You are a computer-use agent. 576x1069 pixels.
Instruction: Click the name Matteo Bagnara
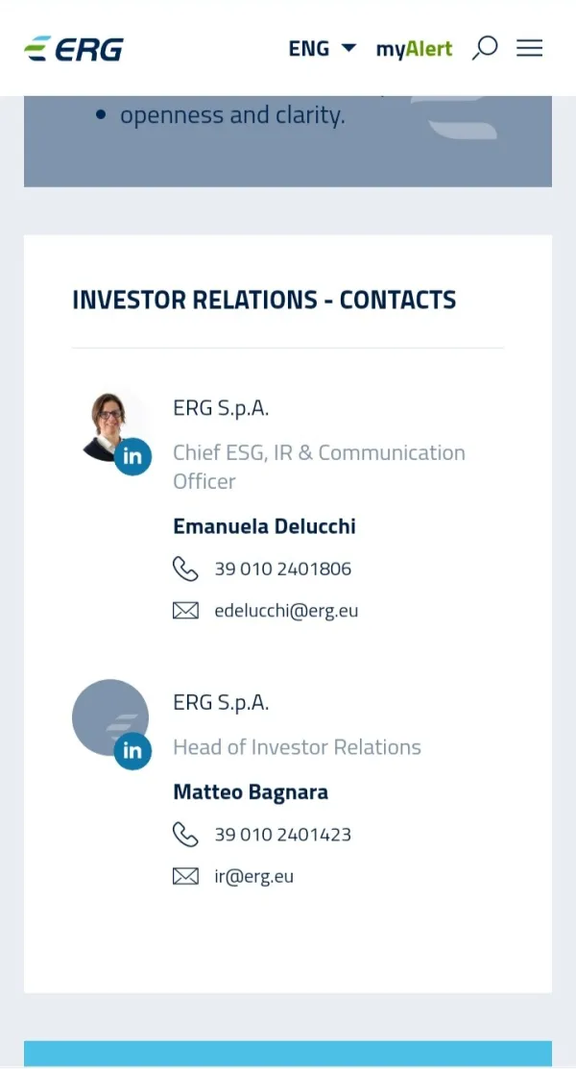click(x=251, y=792)
